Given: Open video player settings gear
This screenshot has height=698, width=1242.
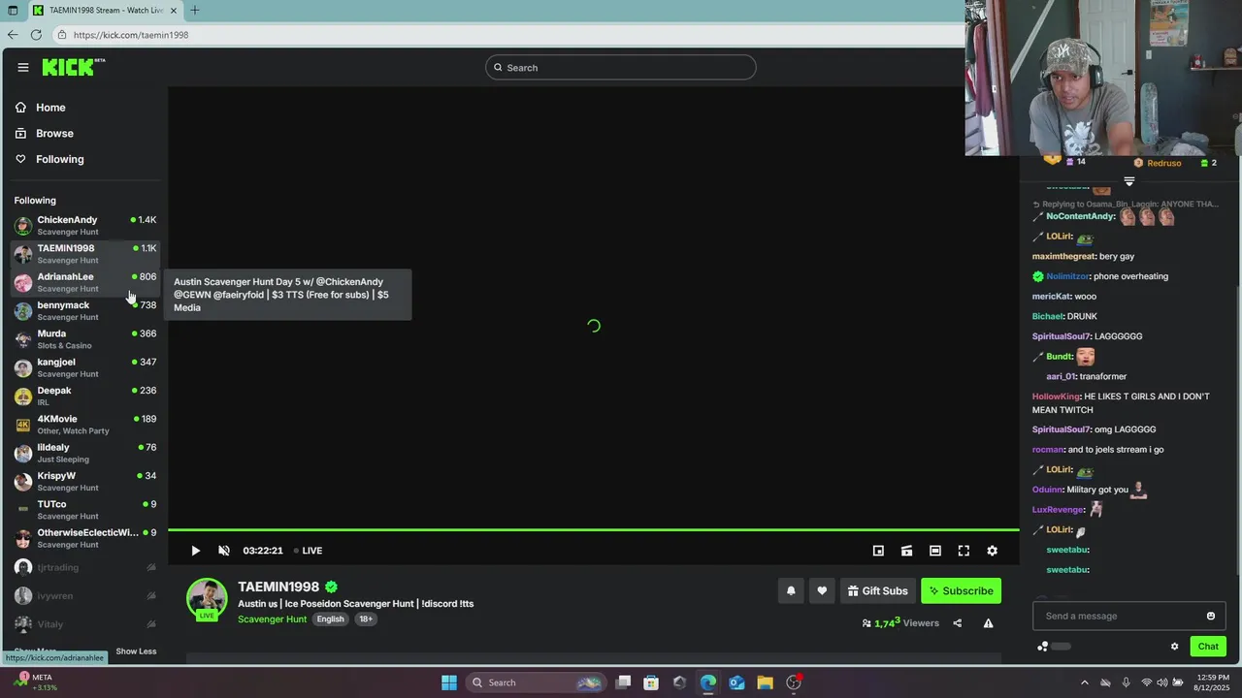Looking at the screenshot, I should [992, 551].
